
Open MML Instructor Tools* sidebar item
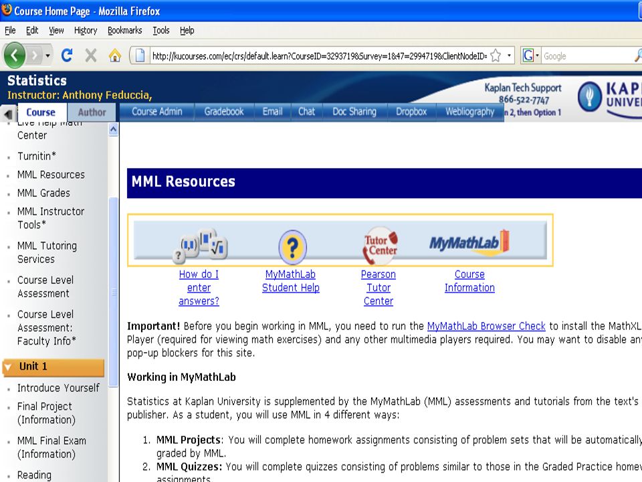(51, 218)
